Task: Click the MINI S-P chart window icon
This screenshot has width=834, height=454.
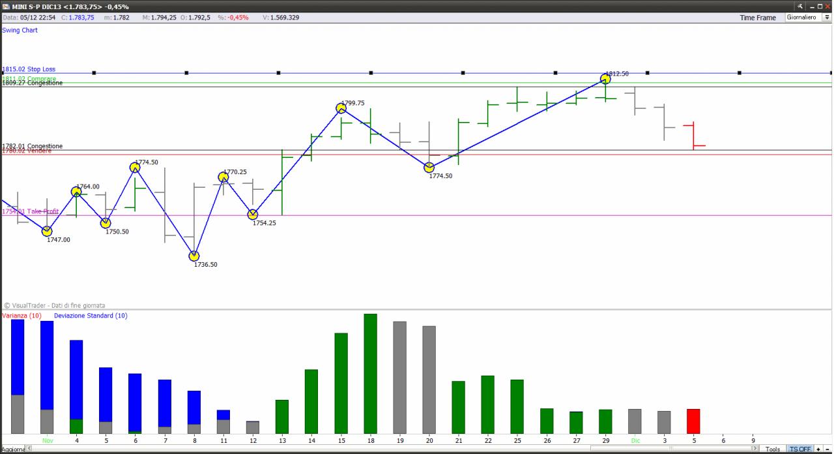Action: (6, 6)
